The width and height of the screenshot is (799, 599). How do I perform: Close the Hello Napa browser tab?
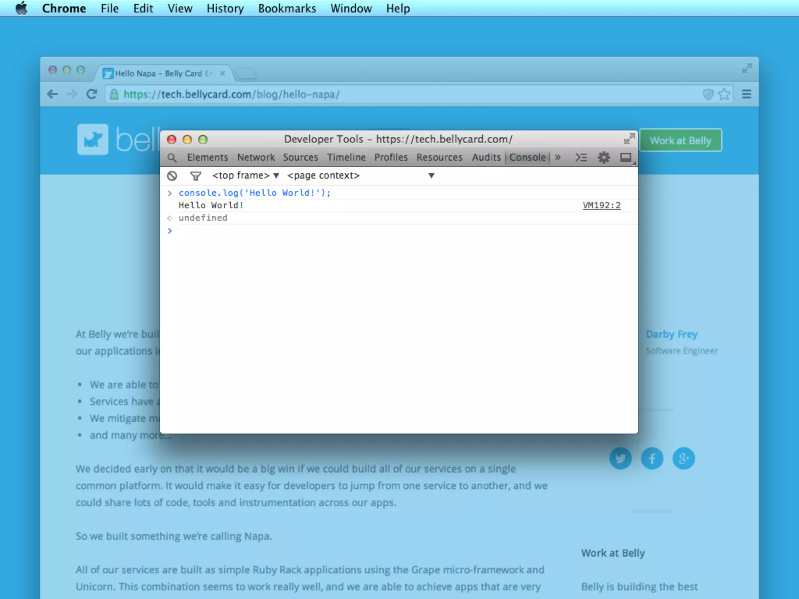(x=222, y=73)
